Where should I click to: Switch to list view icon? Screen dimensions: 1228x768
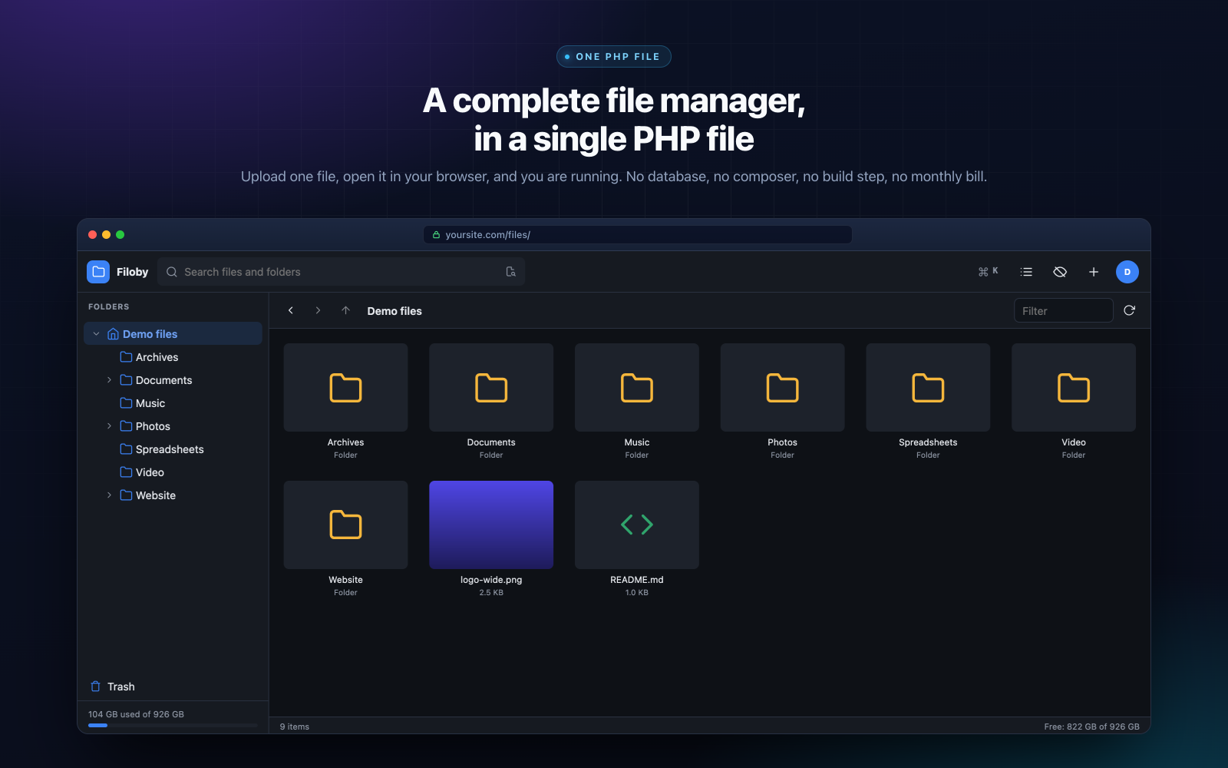pyautogui.click(x=1026, y=272)
